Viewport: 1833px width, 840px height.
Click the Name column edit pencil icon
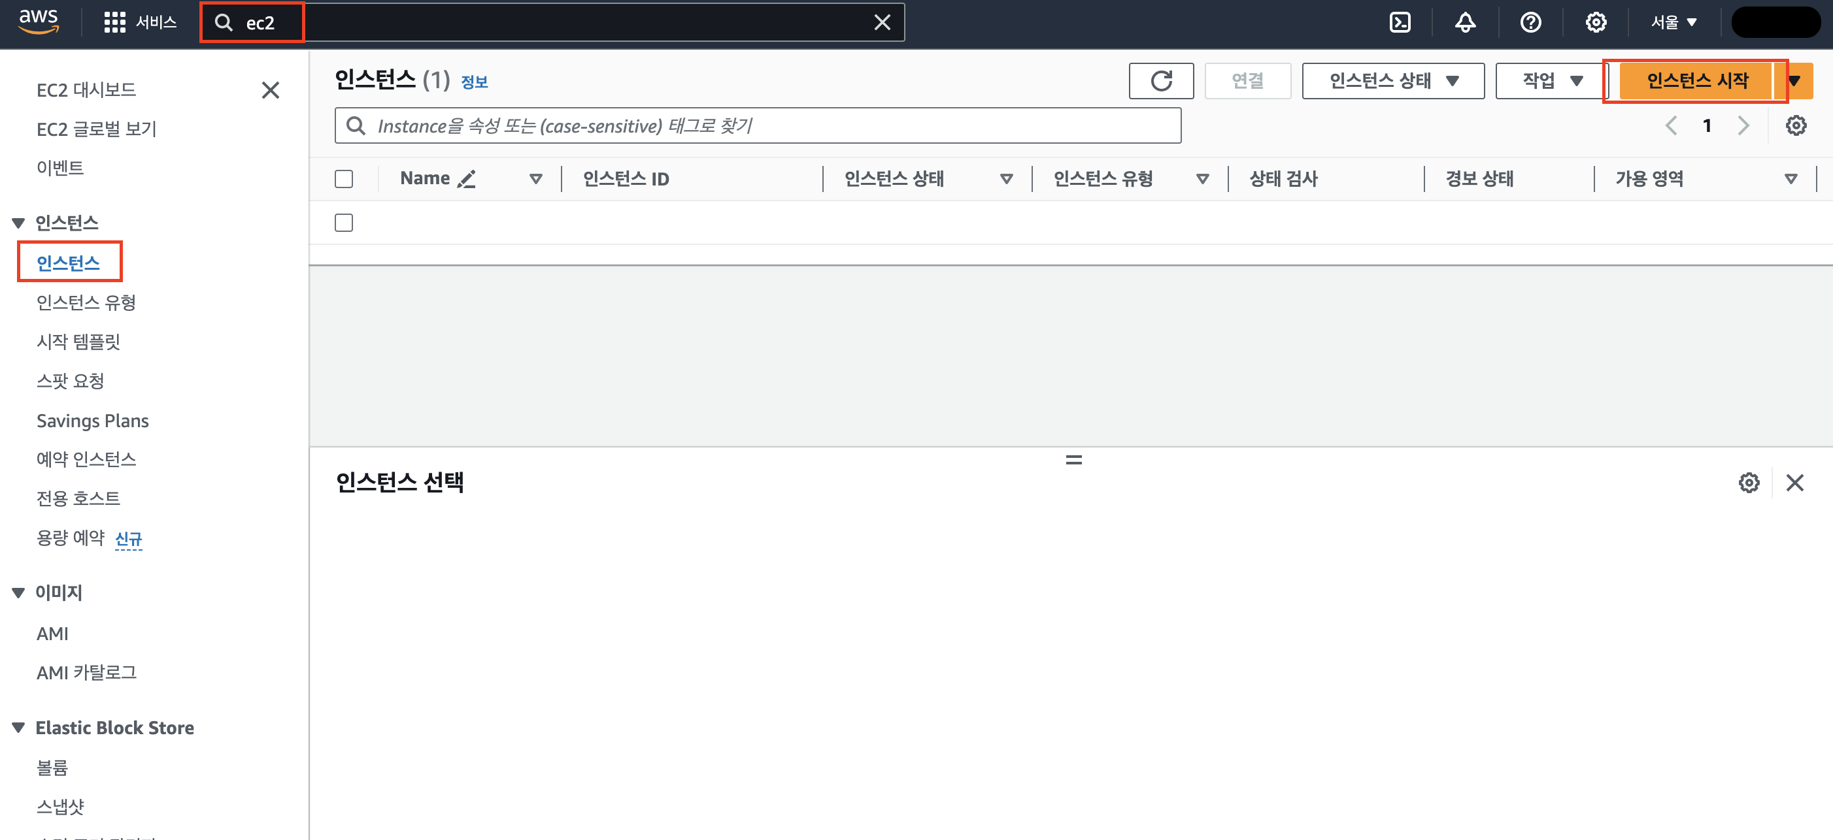coord(467,178)
